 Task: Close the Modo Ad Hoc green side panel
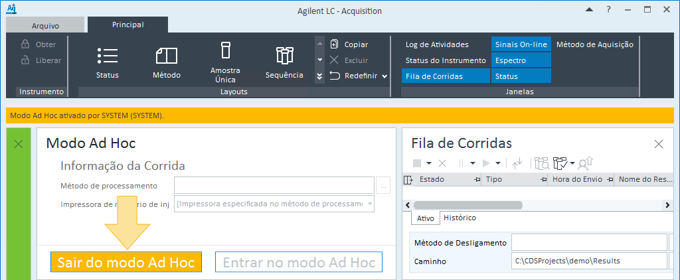(19, 145)
